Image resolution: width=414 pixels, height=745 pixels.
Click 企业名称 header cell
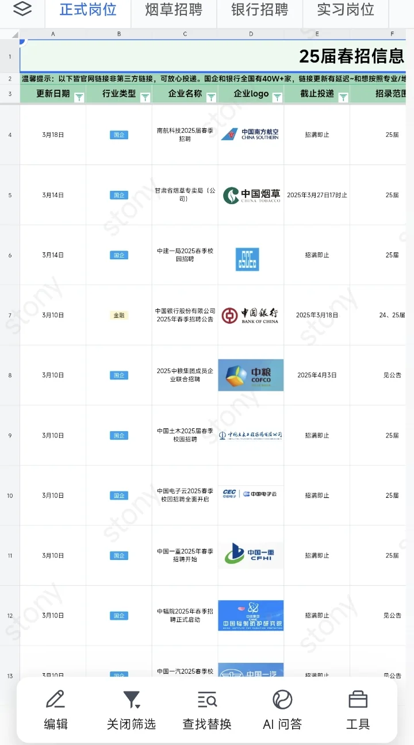(185, 94)
